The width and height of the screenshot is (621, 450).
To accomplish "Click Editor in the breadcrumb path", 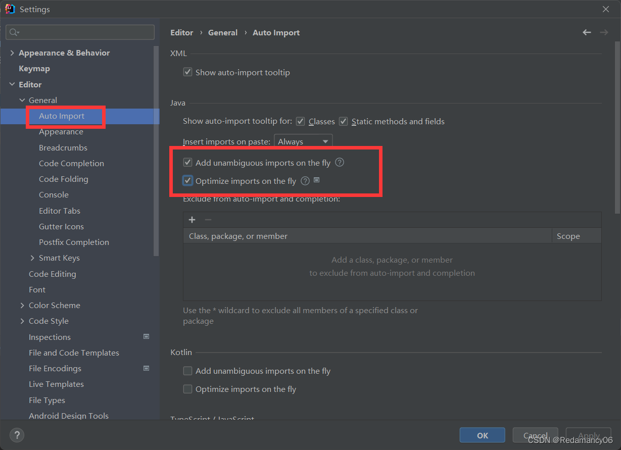I will click(182, 32).
